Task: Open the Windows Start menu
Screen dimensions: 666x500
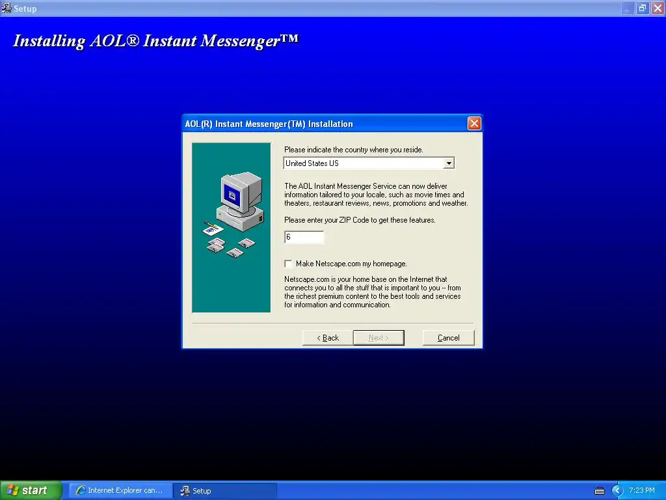Action: coord(31,490)
